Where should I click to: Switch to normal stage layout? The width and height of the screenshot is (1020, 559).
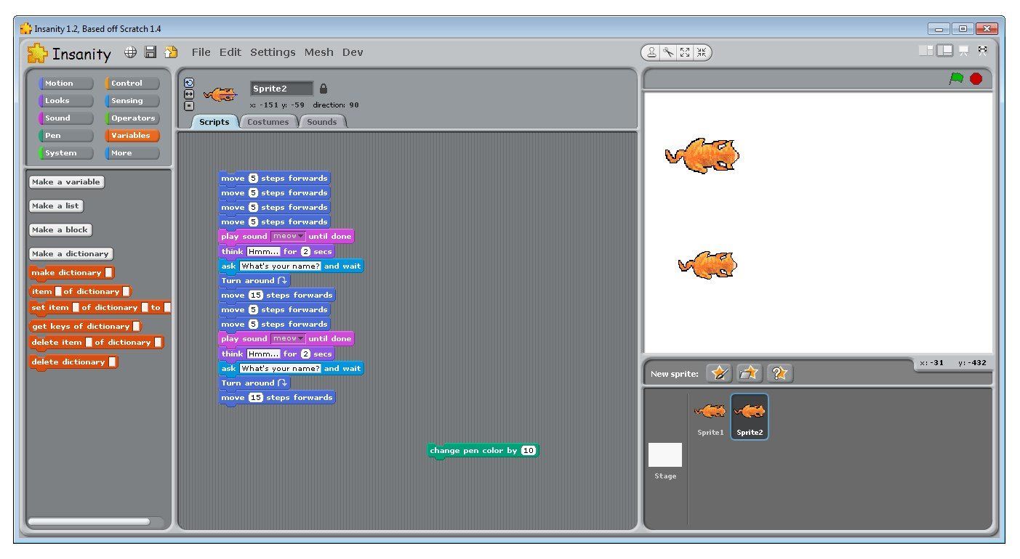pos(945,50)
